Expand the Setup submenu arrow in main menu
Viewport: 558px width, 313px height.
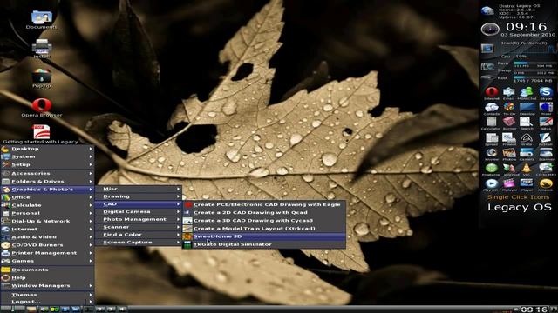91,164
